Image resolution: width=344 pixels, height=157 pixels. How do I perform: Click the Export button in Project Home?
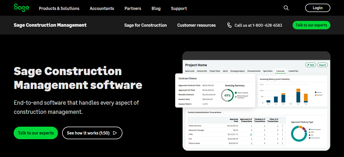pyautogui.click(x=322, y=65)
